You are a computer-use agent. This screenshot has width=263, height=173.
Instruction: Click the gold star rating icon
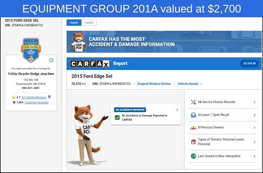(14, 97)
